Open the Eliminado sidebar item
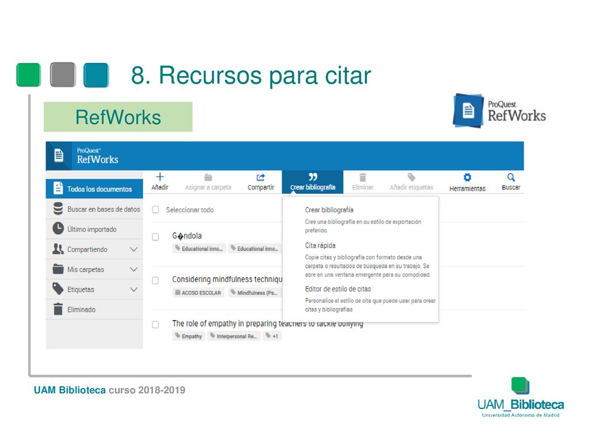The width and height of the screenshot is (591, 443). click(94, 309)
